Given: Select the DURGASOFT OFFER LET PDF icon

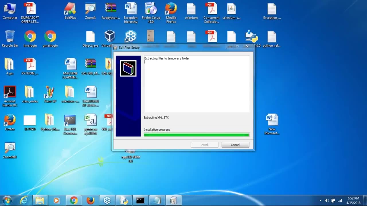Looking at the screenshot, I should [30, 13].
